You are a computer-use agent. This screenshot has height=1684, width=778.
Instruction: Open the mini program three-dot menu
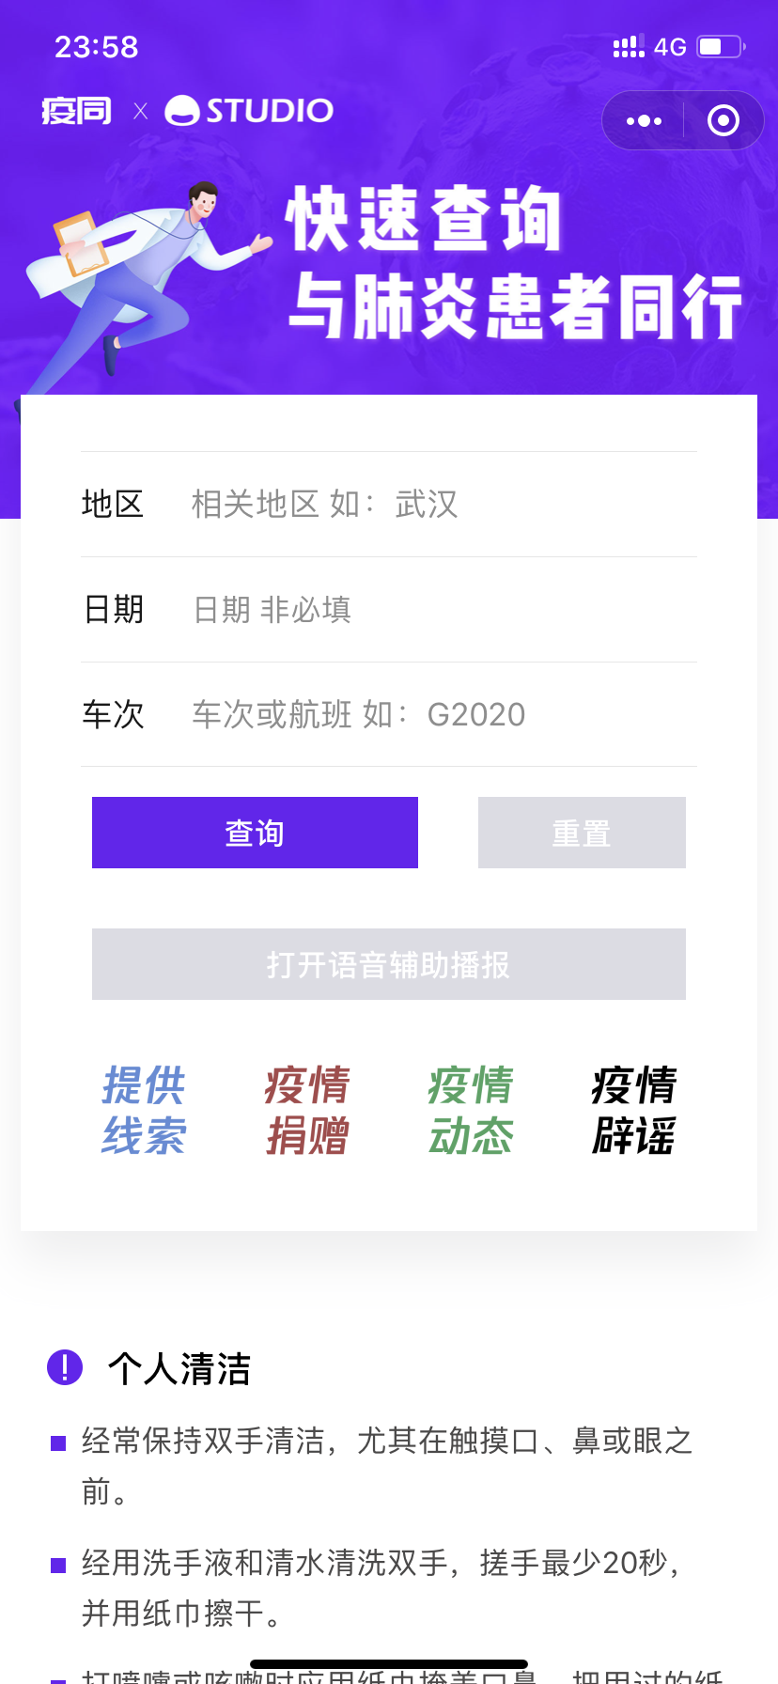tap(644, 121)
